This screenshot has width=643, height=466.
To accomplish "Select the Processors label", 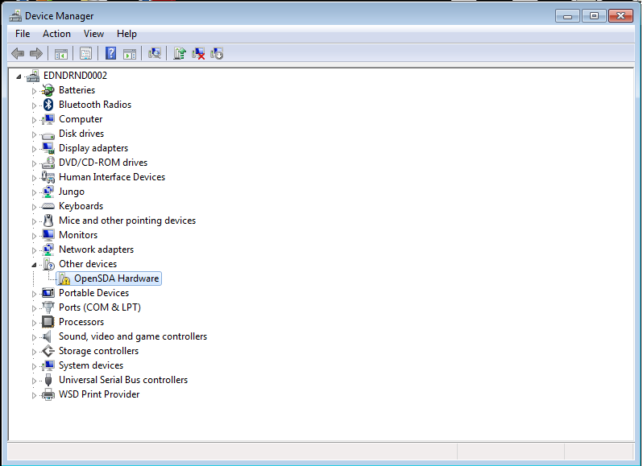I will click(x=81, y=322).
